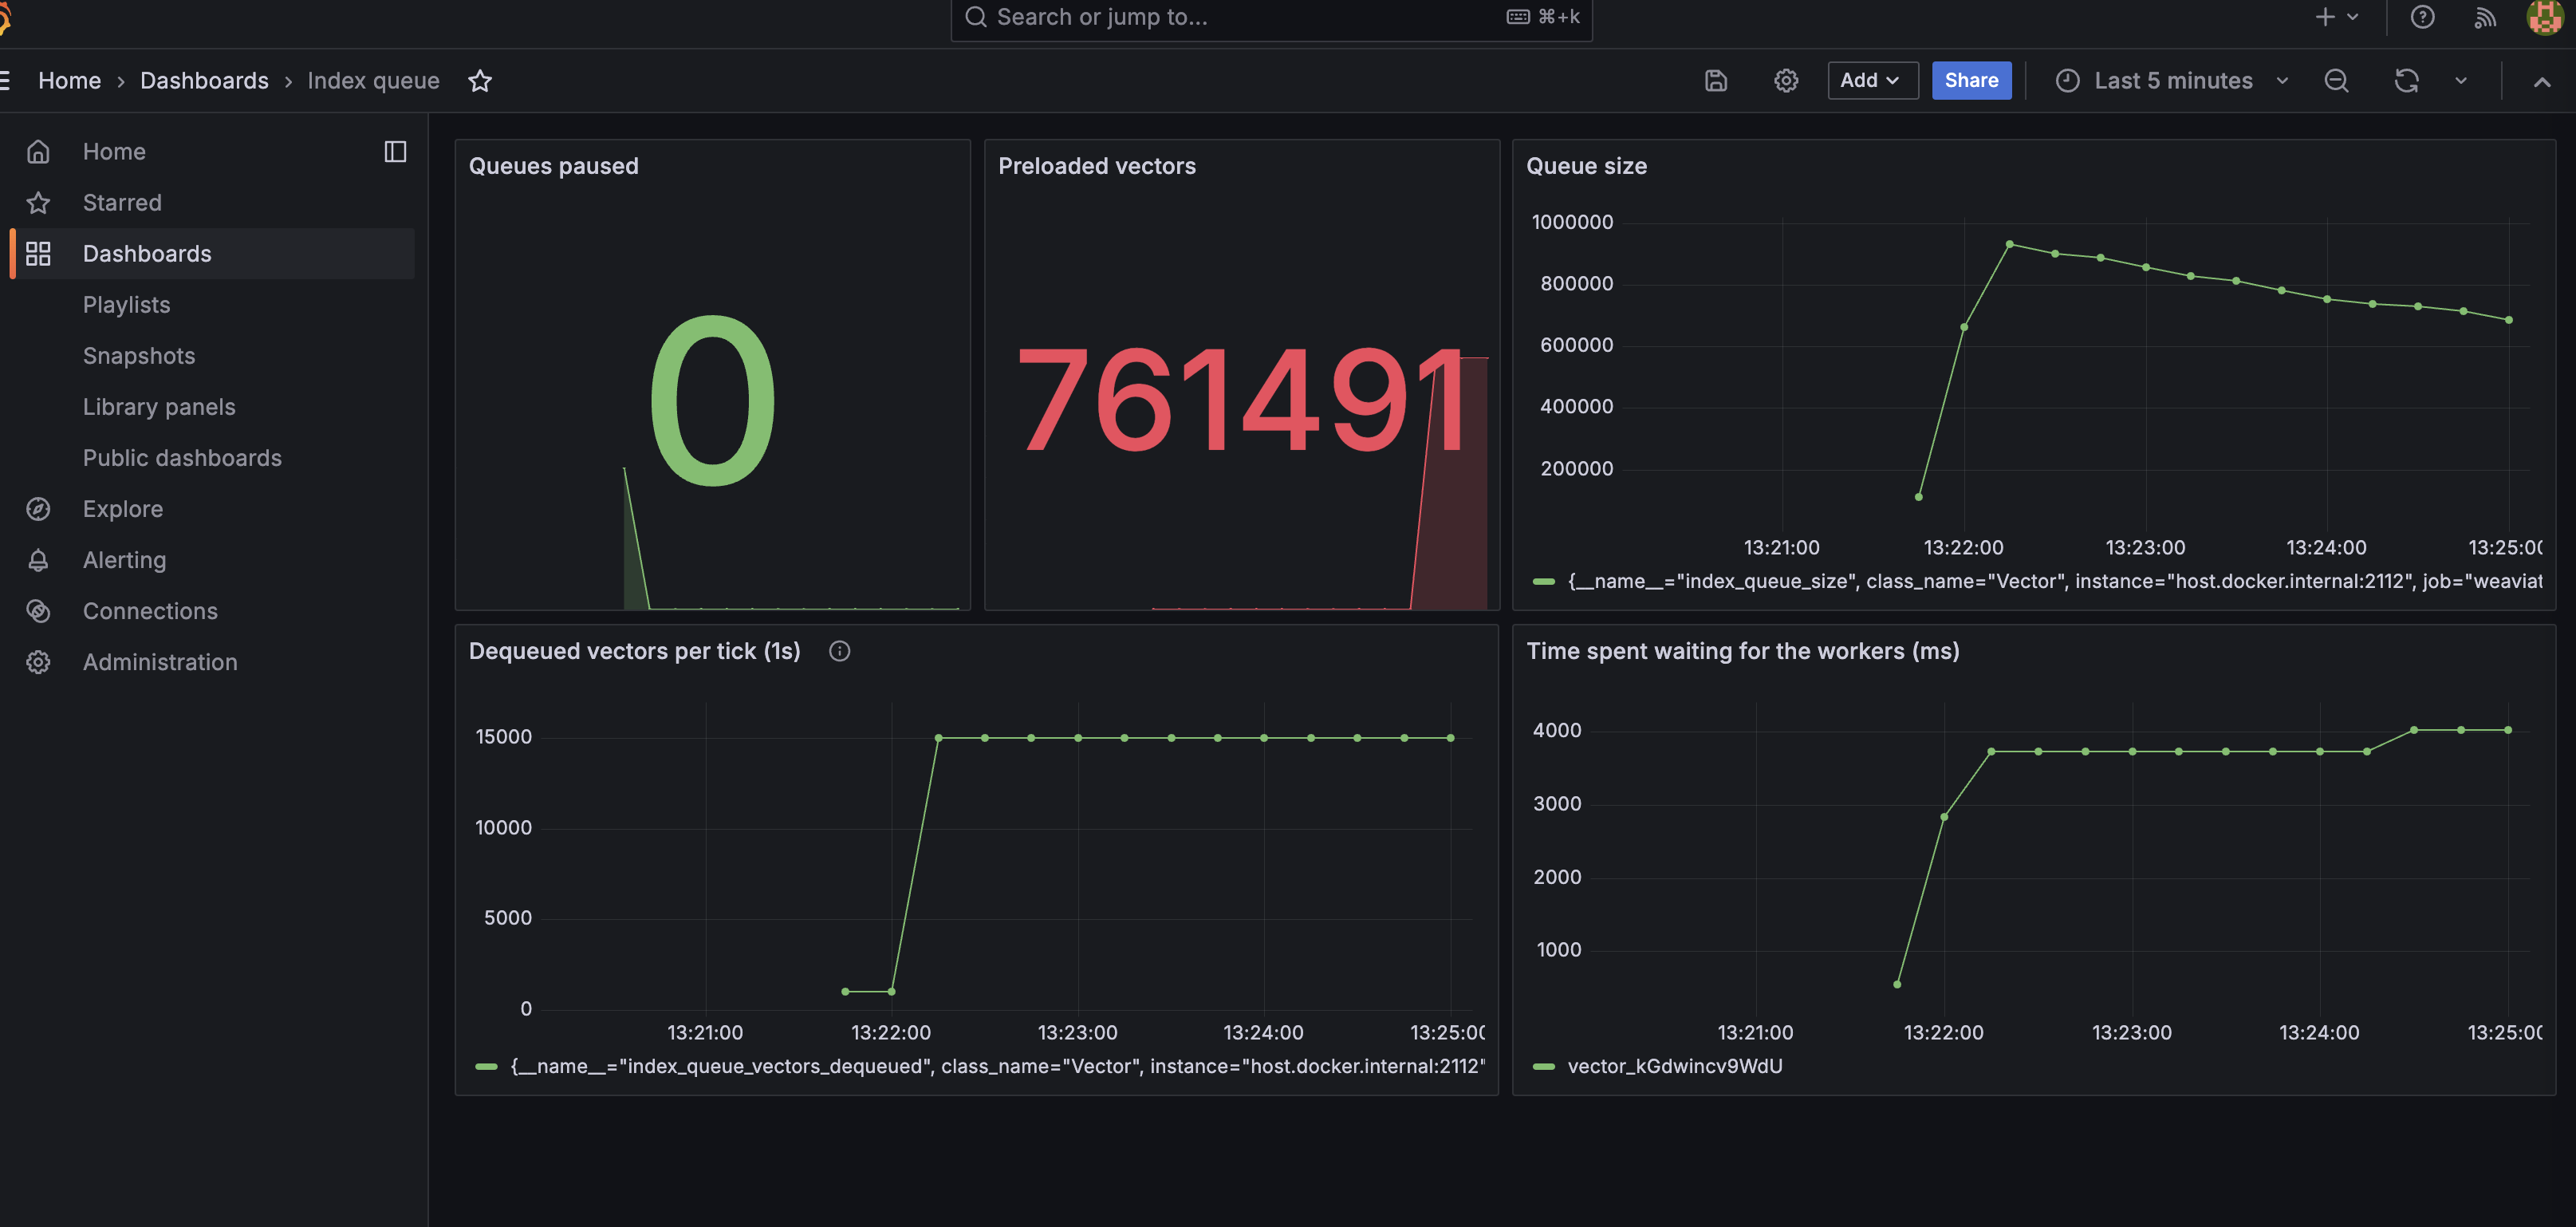Open Connections in the sidebar
The height and width of the screenshot is (1227, 2576).
(x=150, y=610)
